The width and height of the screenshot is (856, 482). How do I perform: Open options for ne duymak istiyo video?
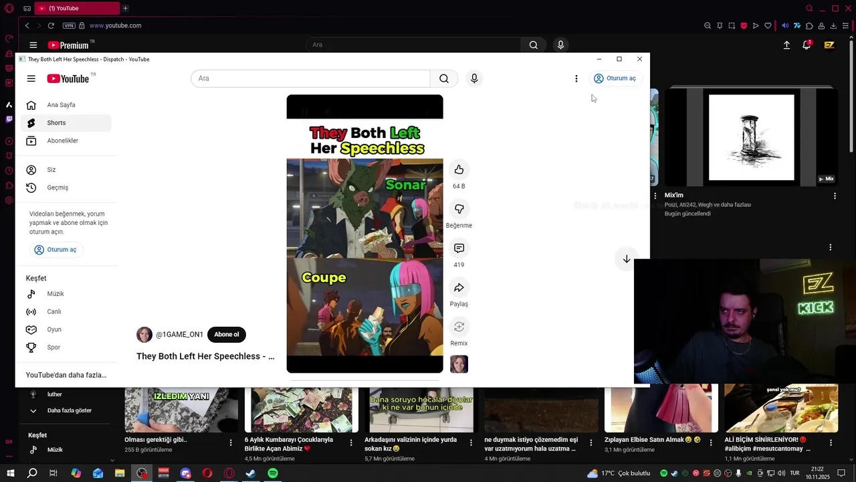point(591,443)
